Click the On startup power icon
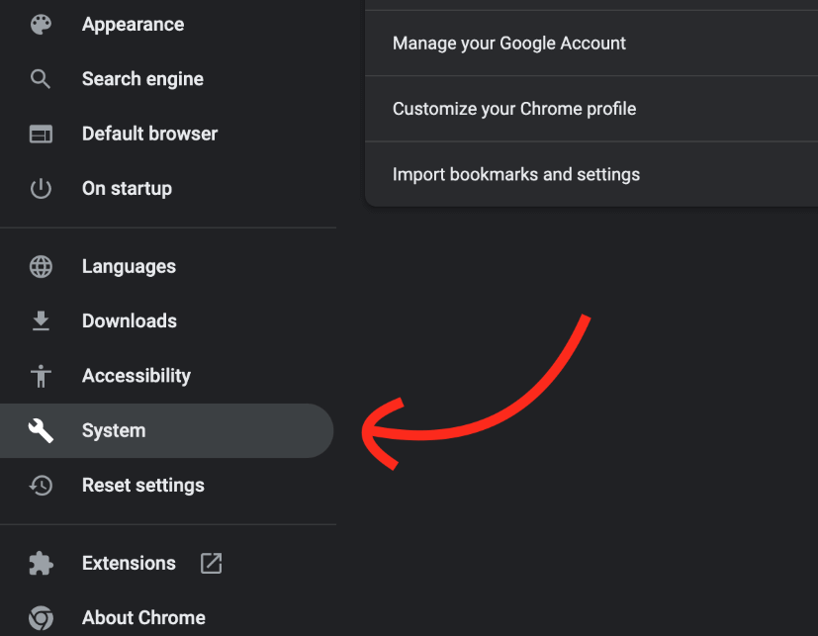818x636 pixels. tap(41, 188)
